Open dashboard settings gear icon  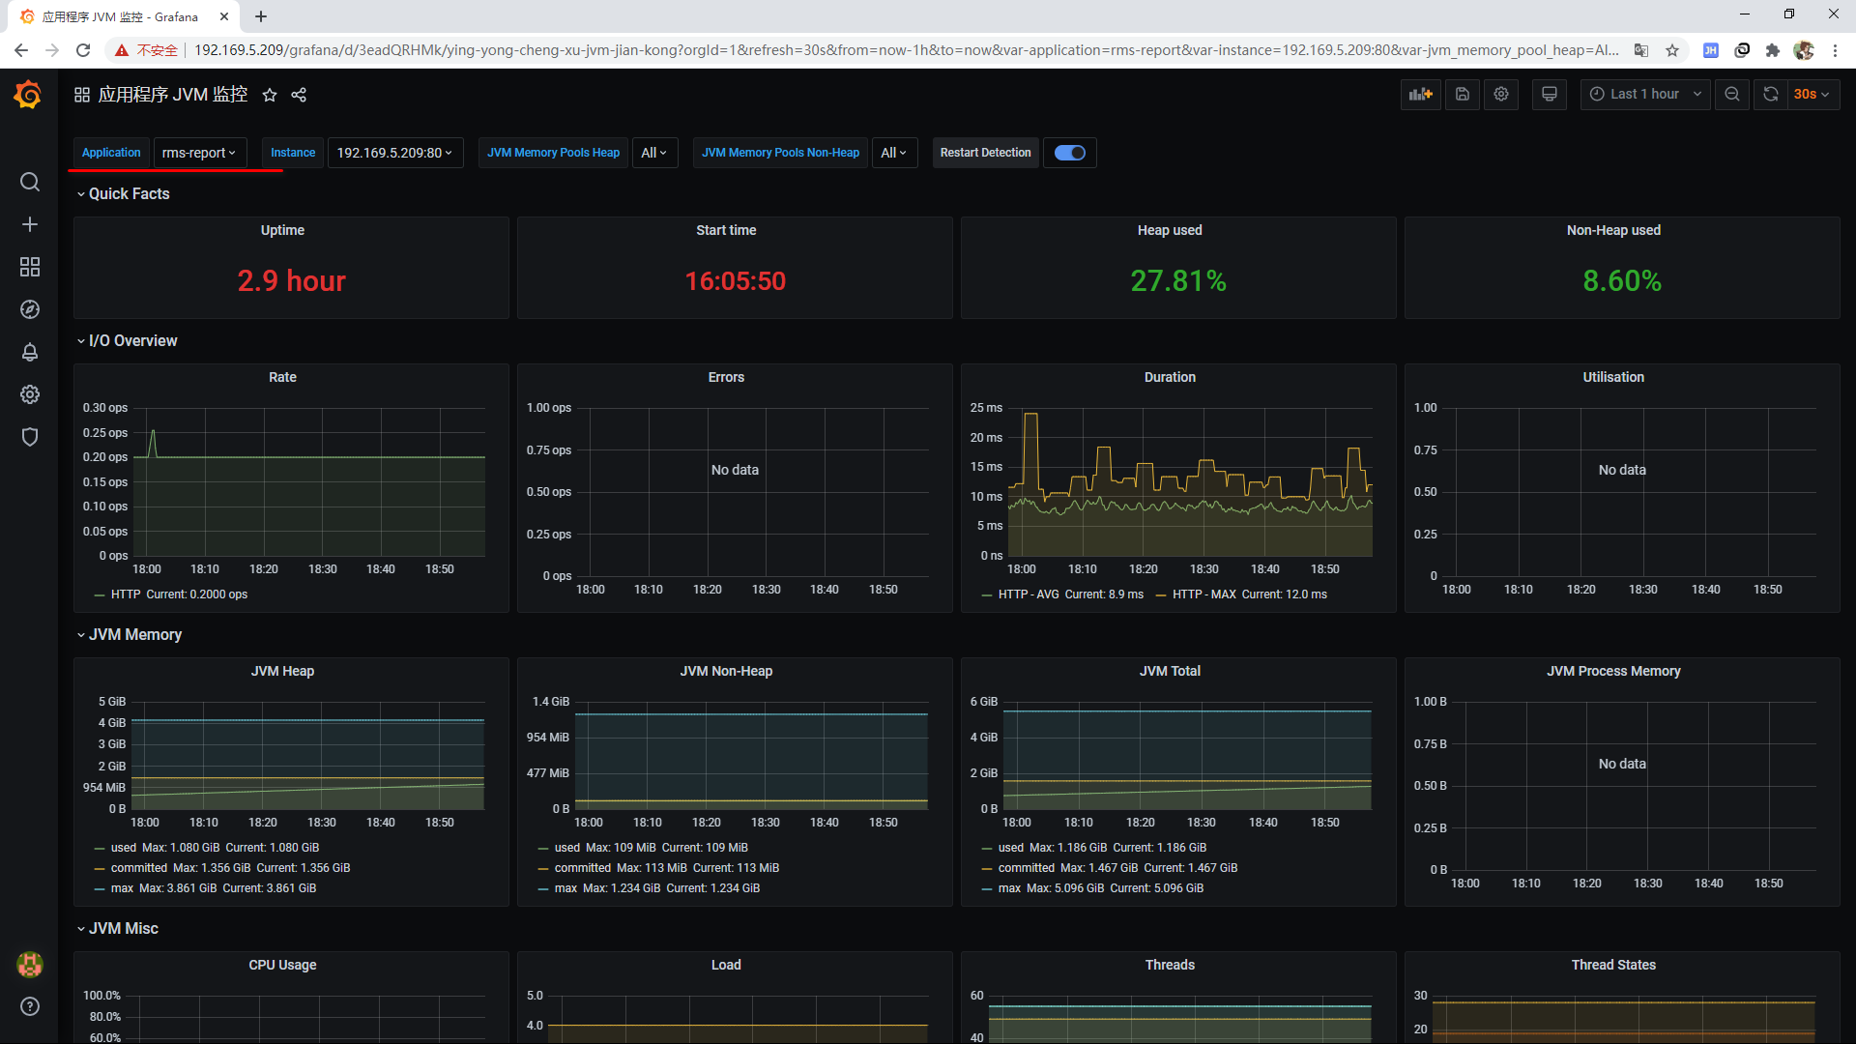pyautogui.click(x=1501, y=94)
